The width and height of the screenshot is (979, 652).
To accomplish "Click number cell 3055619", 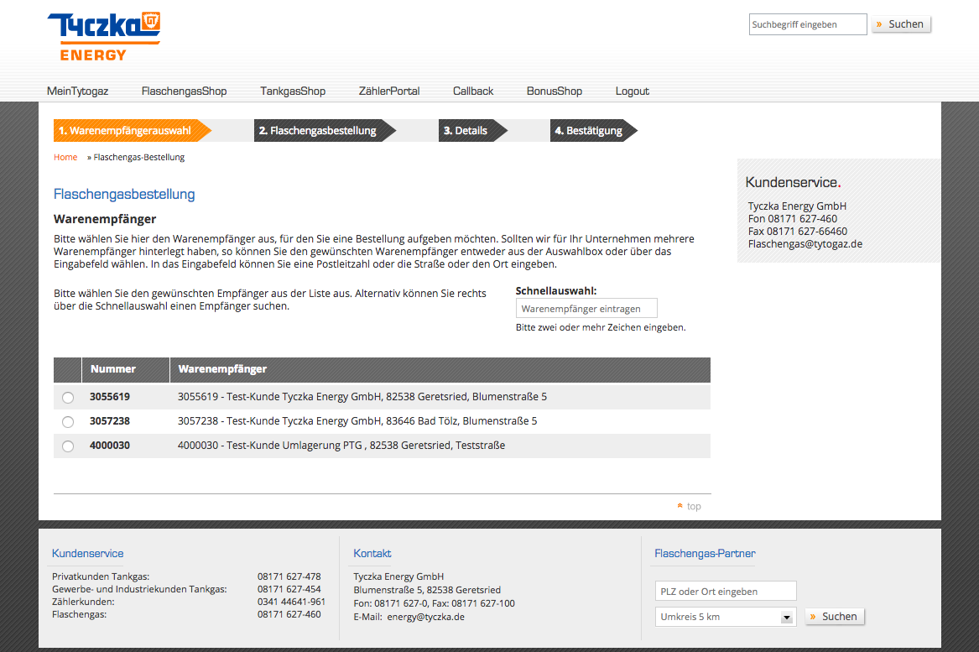I will (110, 397).
